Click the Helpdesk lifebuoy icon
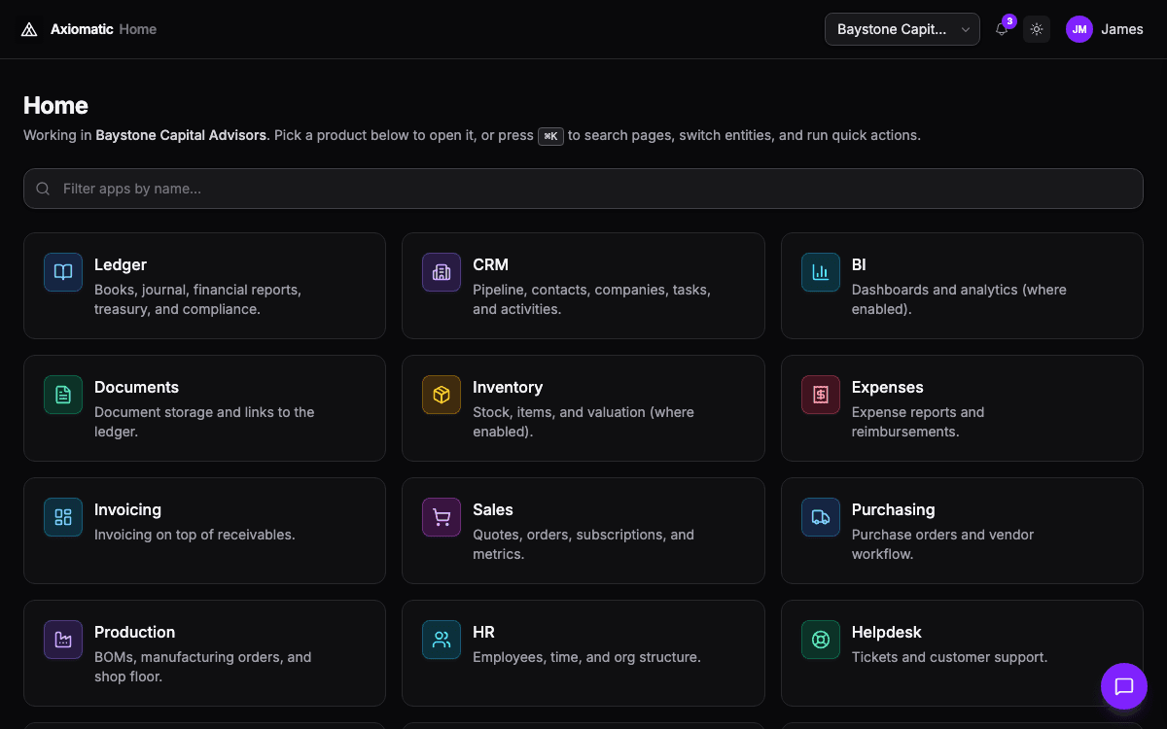 point(821,640)
